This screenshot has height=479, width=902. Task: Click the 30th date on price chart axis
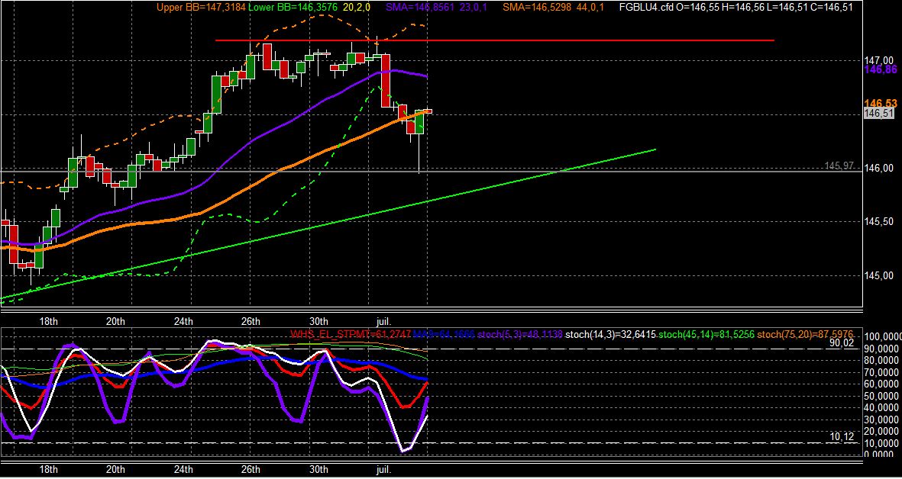click(x=318, y=321)
